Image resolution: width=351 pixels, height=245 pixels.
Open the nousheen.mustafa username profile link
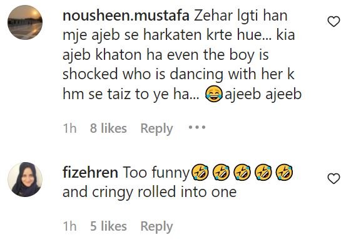pos(126,16)
